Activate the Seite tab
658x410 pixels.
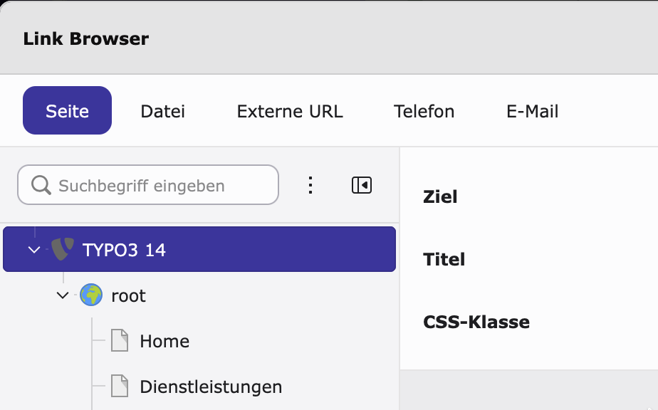click(x=67, y=110)
